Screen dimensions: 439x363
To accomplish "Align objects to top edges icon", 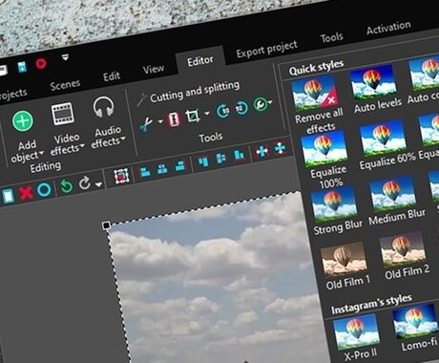I will (x=203, y=161).
